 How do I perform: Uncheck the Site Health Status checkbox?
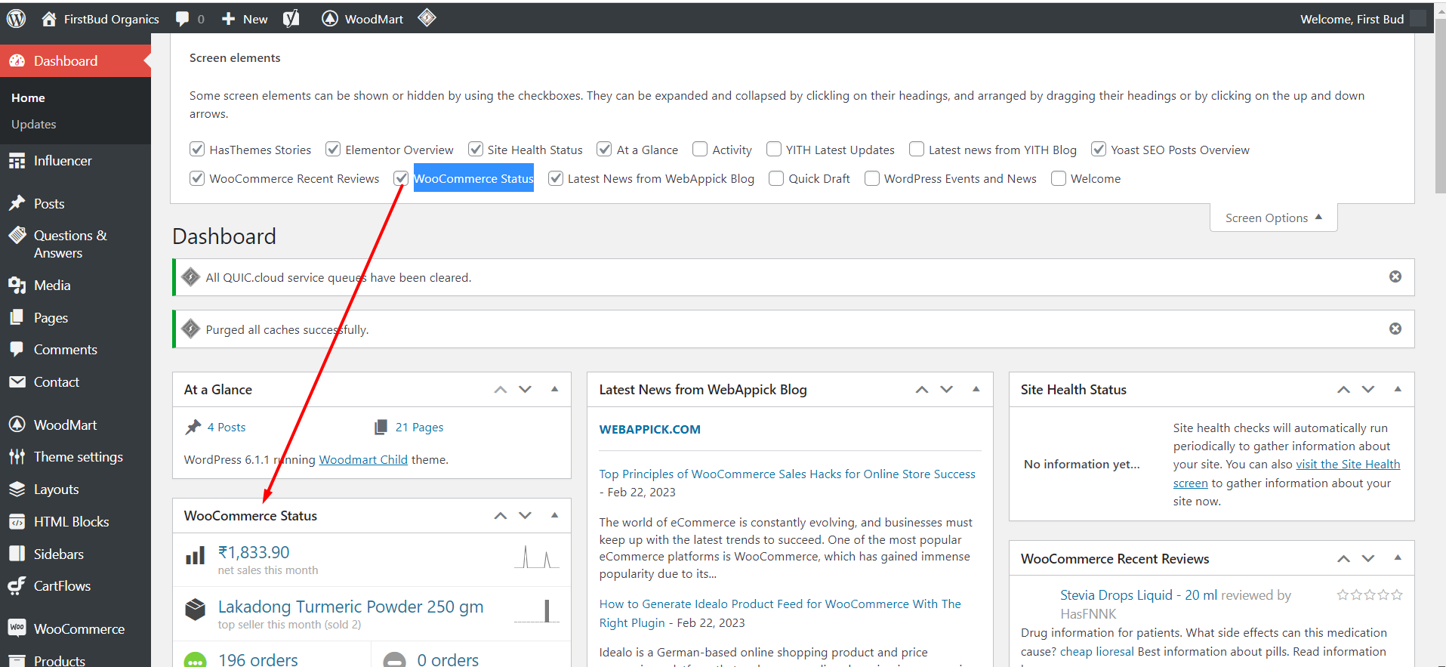[x=476, y=150]
